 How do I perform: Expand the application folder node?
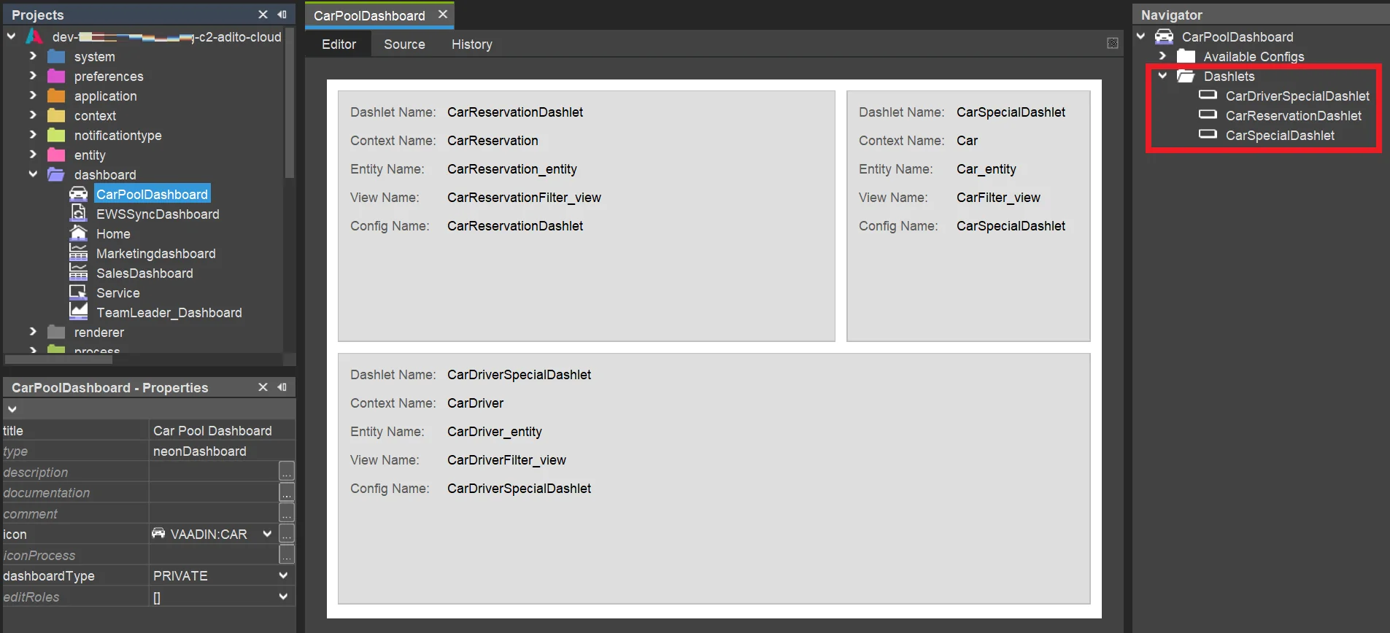click(x=33, y=95)
